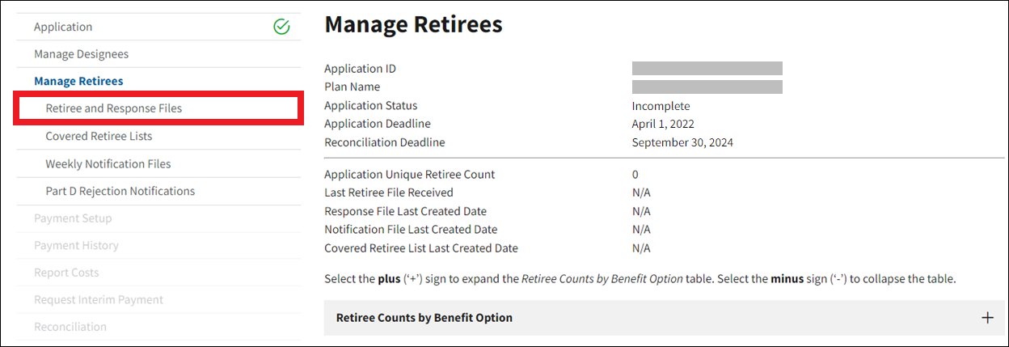
Task: Expand table with the plus sign icon
Action: coord(987,318)
